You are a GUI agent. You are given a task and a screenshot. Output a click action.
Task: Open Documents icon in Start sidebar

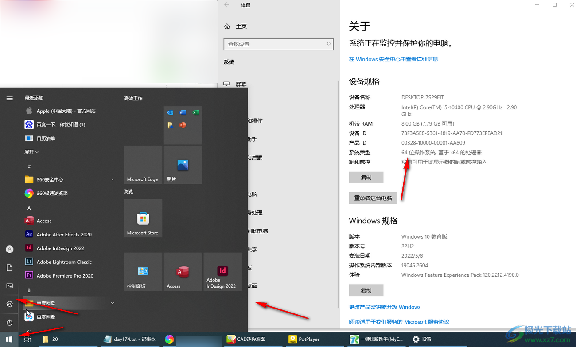click(x=9, y=267)
